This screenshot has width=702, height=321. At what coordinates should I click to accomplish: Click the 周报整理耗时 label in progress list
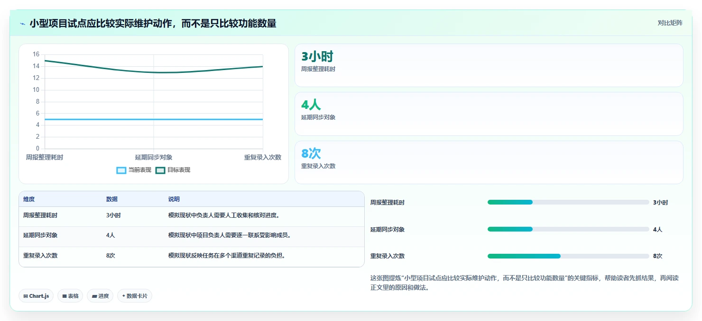point(388,203)
